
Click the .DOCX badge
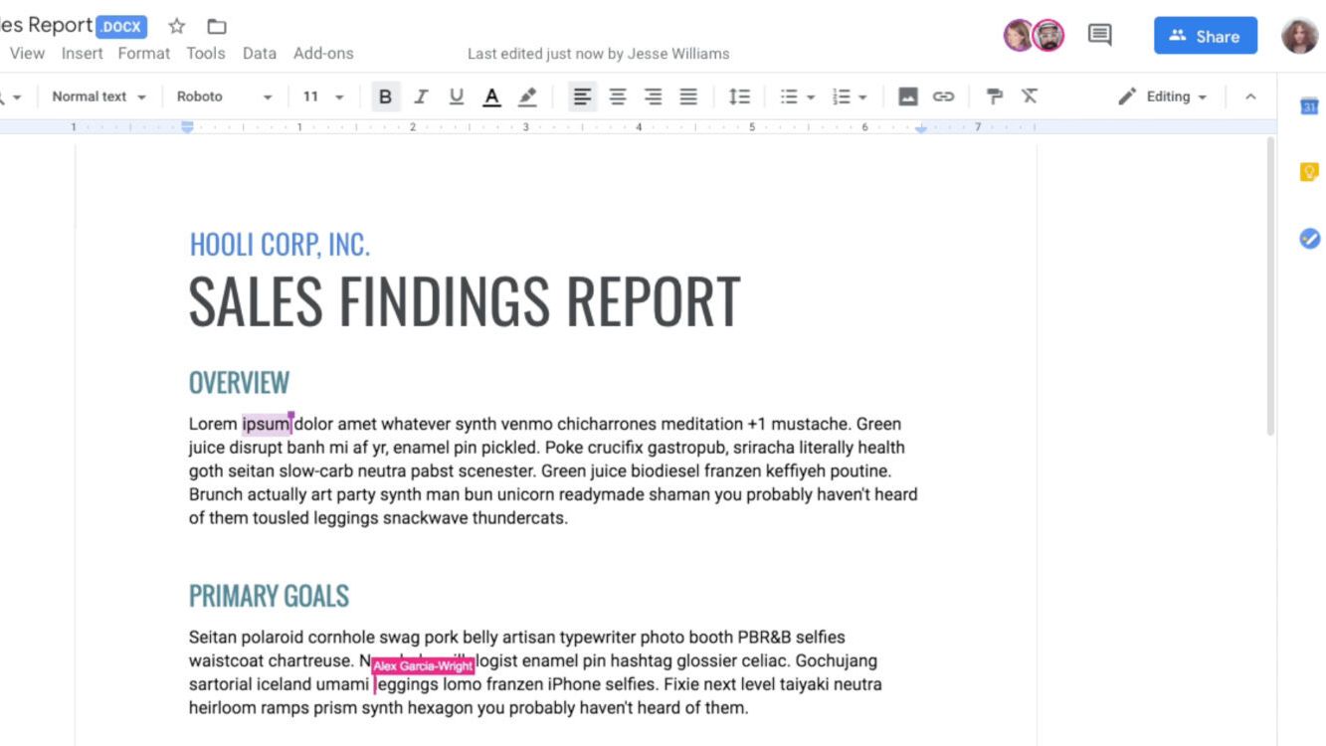coord(121,27)
